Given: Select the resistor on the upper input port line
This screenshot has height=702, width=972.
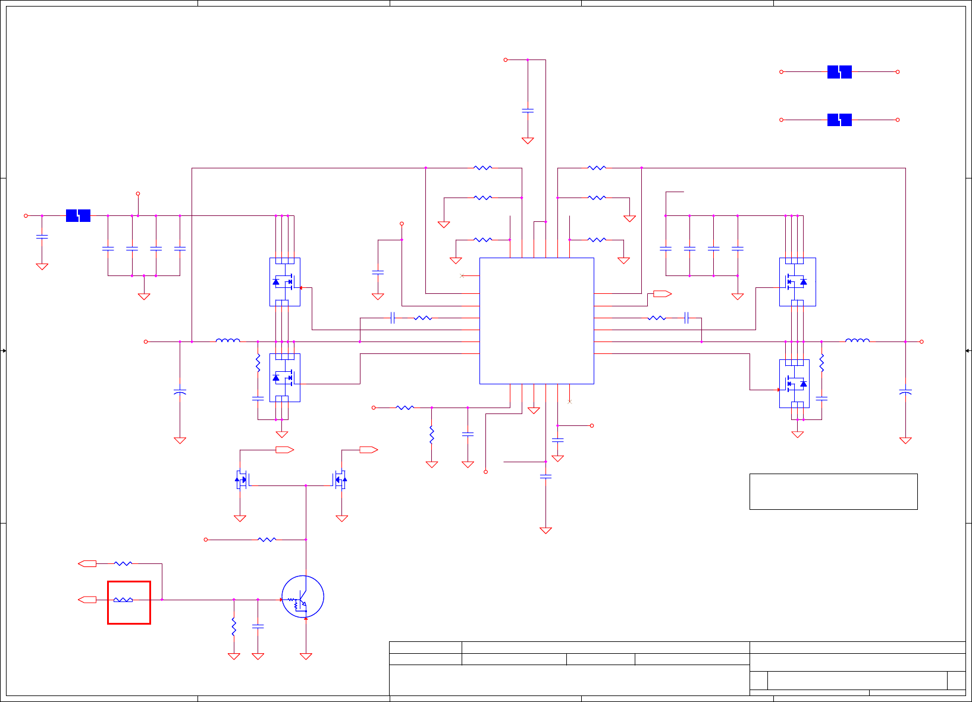Looking at the screenshot, I should coord(123,563).
